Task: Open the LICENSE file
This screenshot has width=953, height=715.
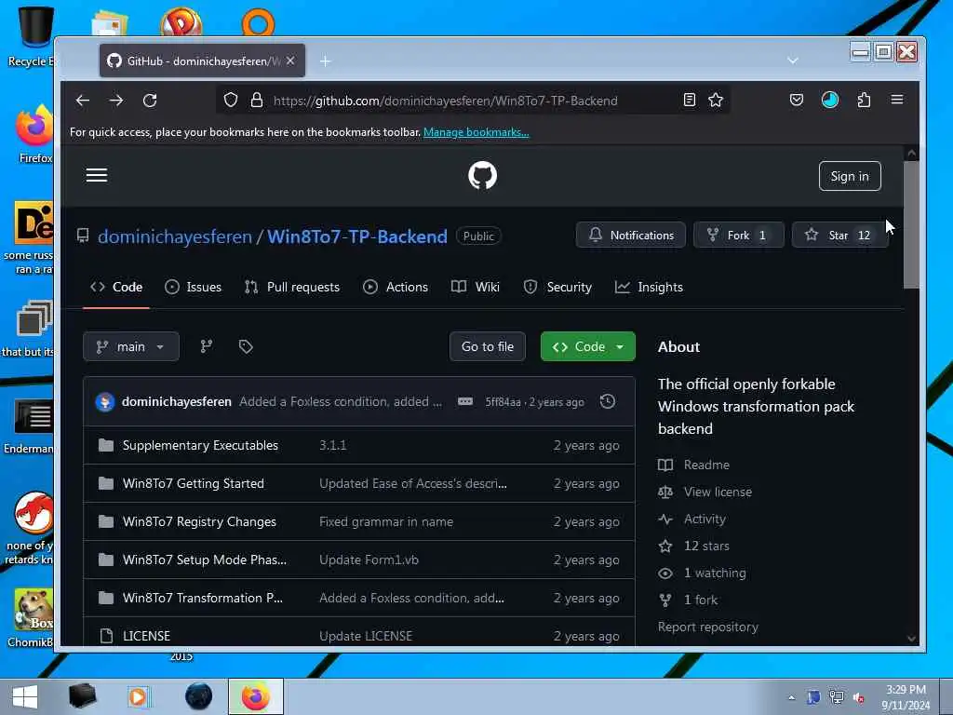Action: (146, 636)
